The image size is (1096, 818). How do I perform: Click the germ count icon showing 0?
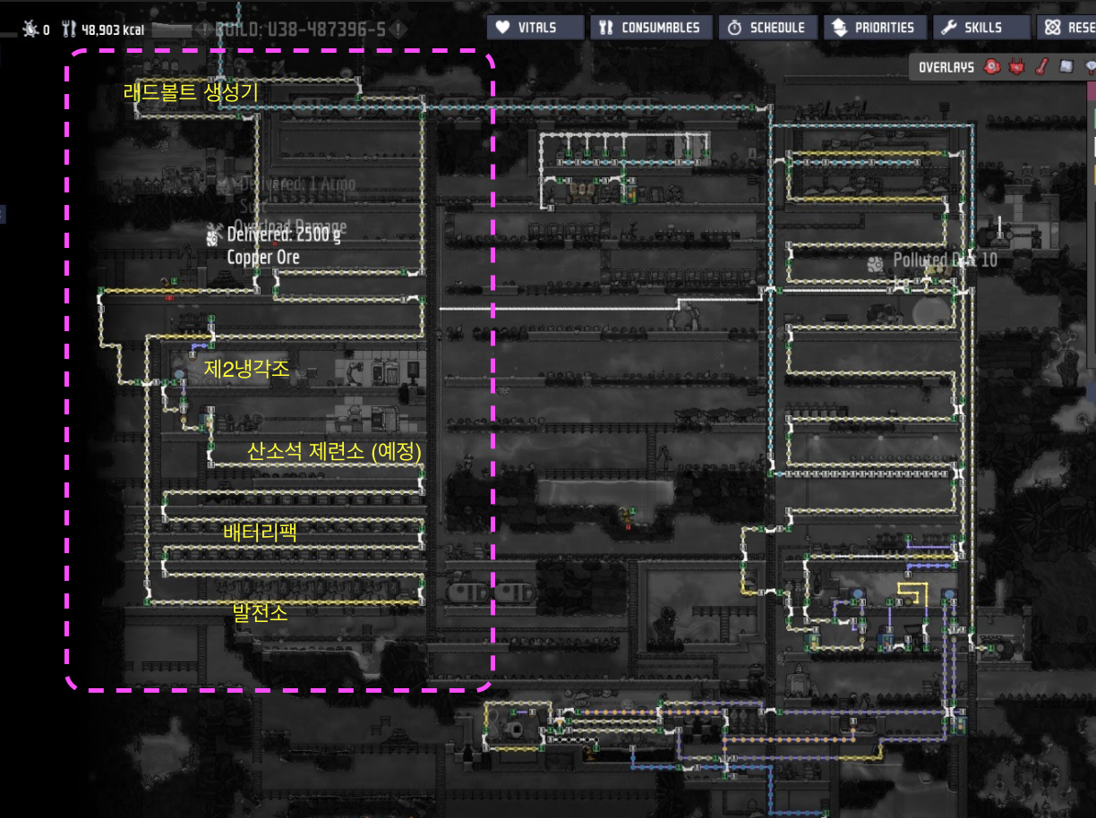click(31, 30)
